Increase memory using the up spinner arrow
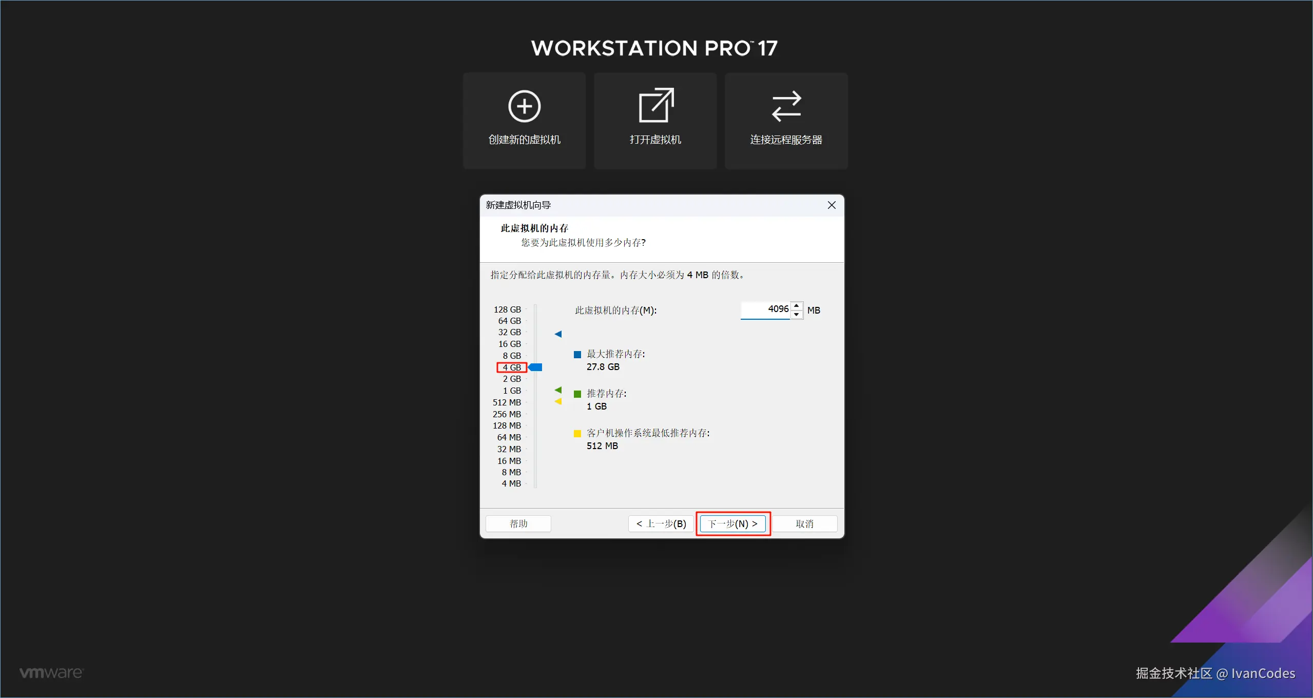The height and width of the screenshot is (698, 1313). 796,305
